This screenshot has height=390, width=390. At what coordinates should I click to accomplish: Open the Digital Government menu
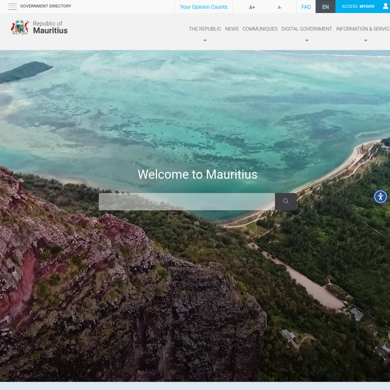[306, 29]
